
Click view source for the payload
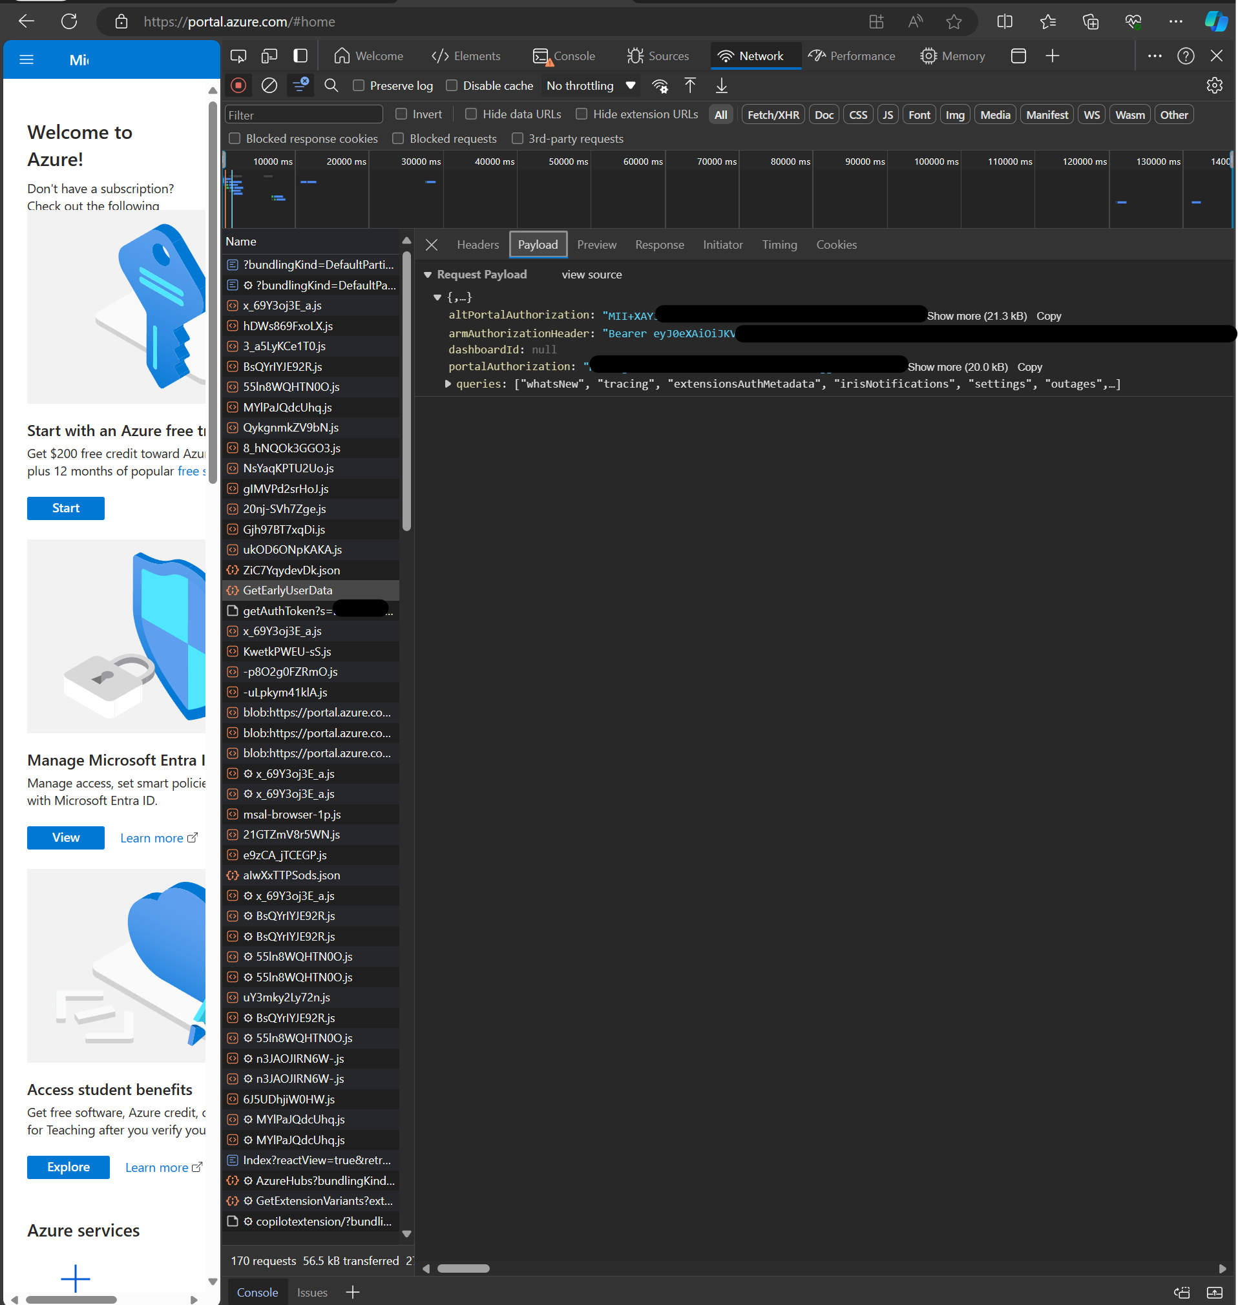[x=591, y=275]
